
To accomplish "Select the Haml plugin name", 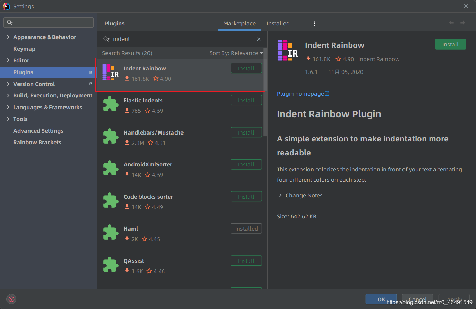I will [x=131, y=229].
